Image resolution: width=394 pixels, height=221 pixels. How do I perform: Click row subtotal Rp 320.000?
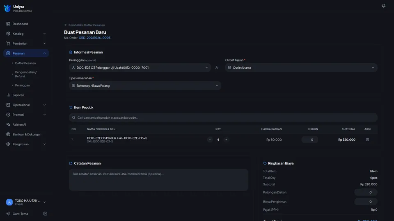[x=347, y=140]
